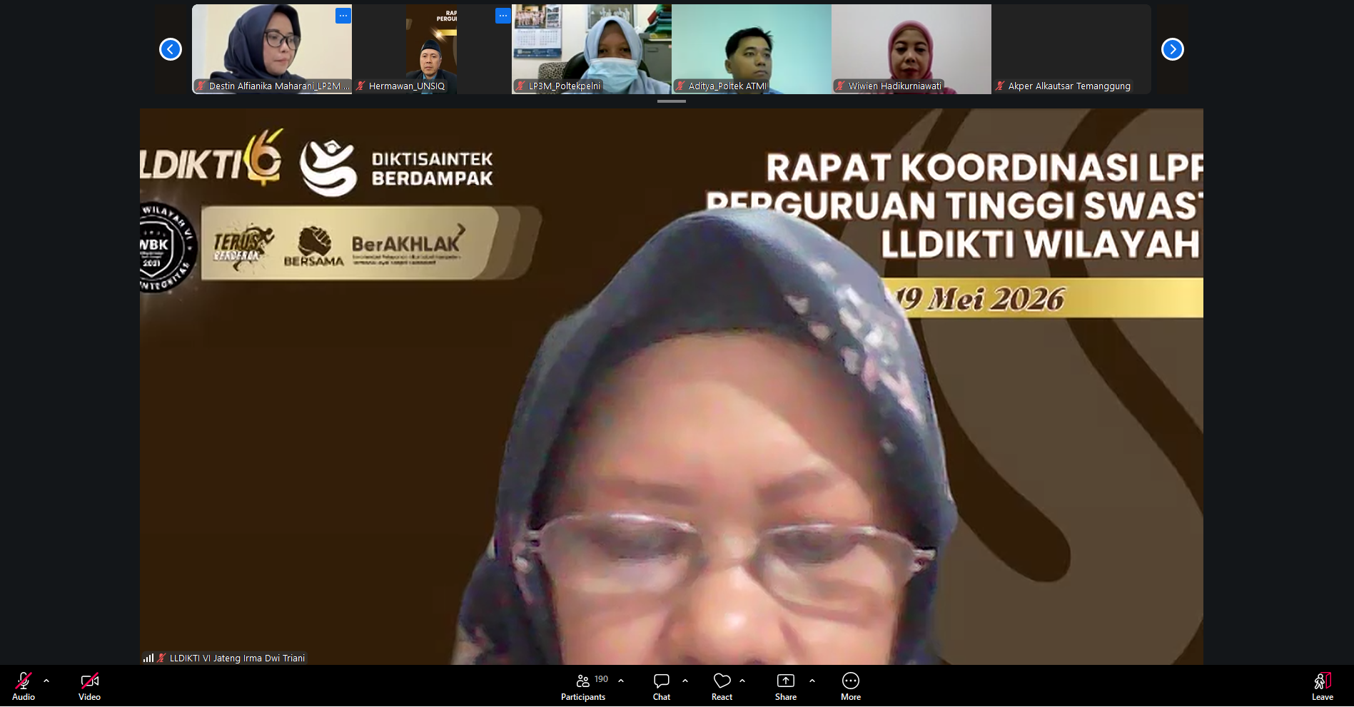Click the Leave meeting button

tap(1322, 686)
